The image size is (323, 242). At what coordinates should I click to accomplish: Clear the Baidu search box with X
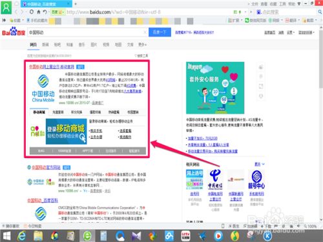pyautogui.click(x=145, y=32)
